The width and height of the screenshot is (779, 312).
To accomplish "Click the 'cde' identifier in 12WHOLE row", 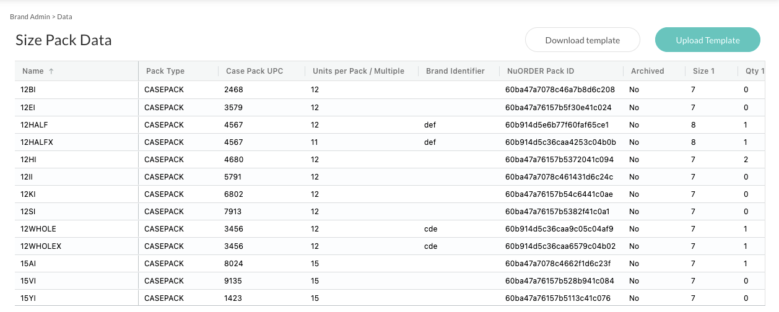I will 430,228.
